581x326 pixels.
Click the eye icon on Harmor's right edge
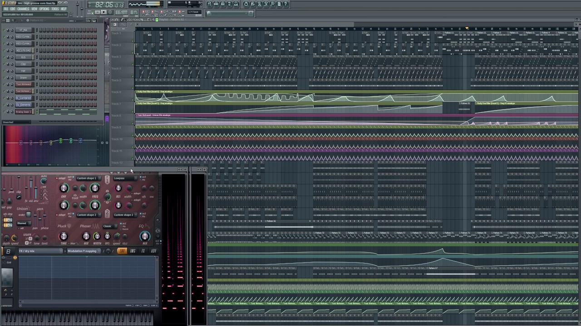[158, 230]
